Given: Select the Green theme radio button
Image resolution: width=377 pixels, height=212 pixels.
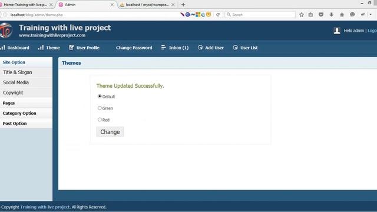Looking at the screenshot, I should (100, 108).
